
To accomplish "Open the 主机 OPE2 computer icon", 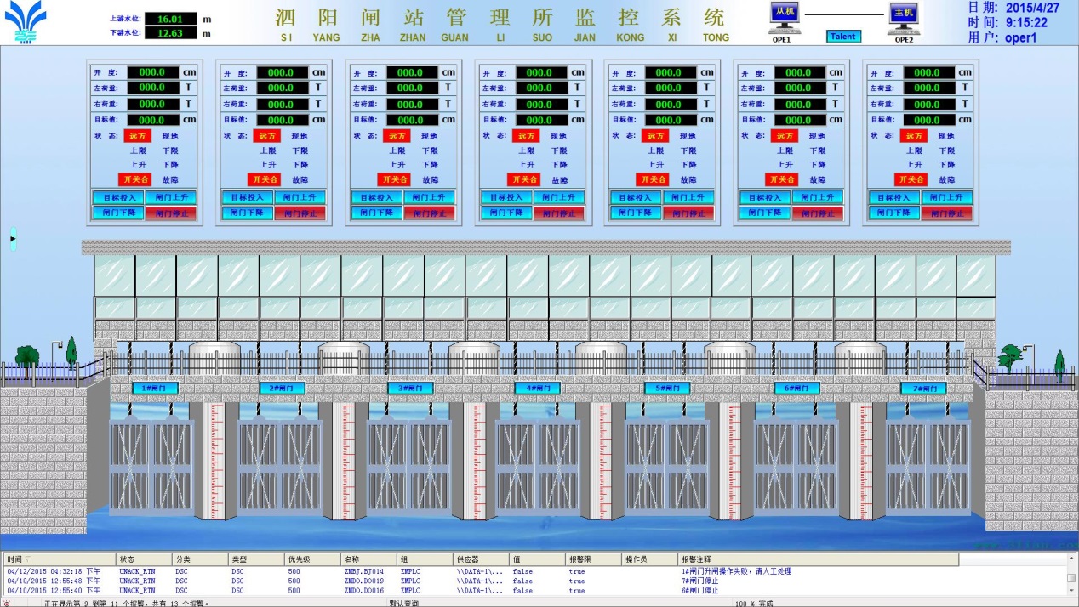I will (x=904, y=17).
